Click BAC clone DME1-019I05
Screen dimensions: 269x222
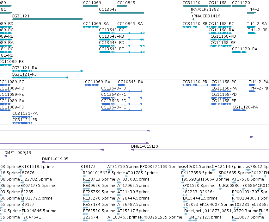pyautogui.click(x=156, y=162)
